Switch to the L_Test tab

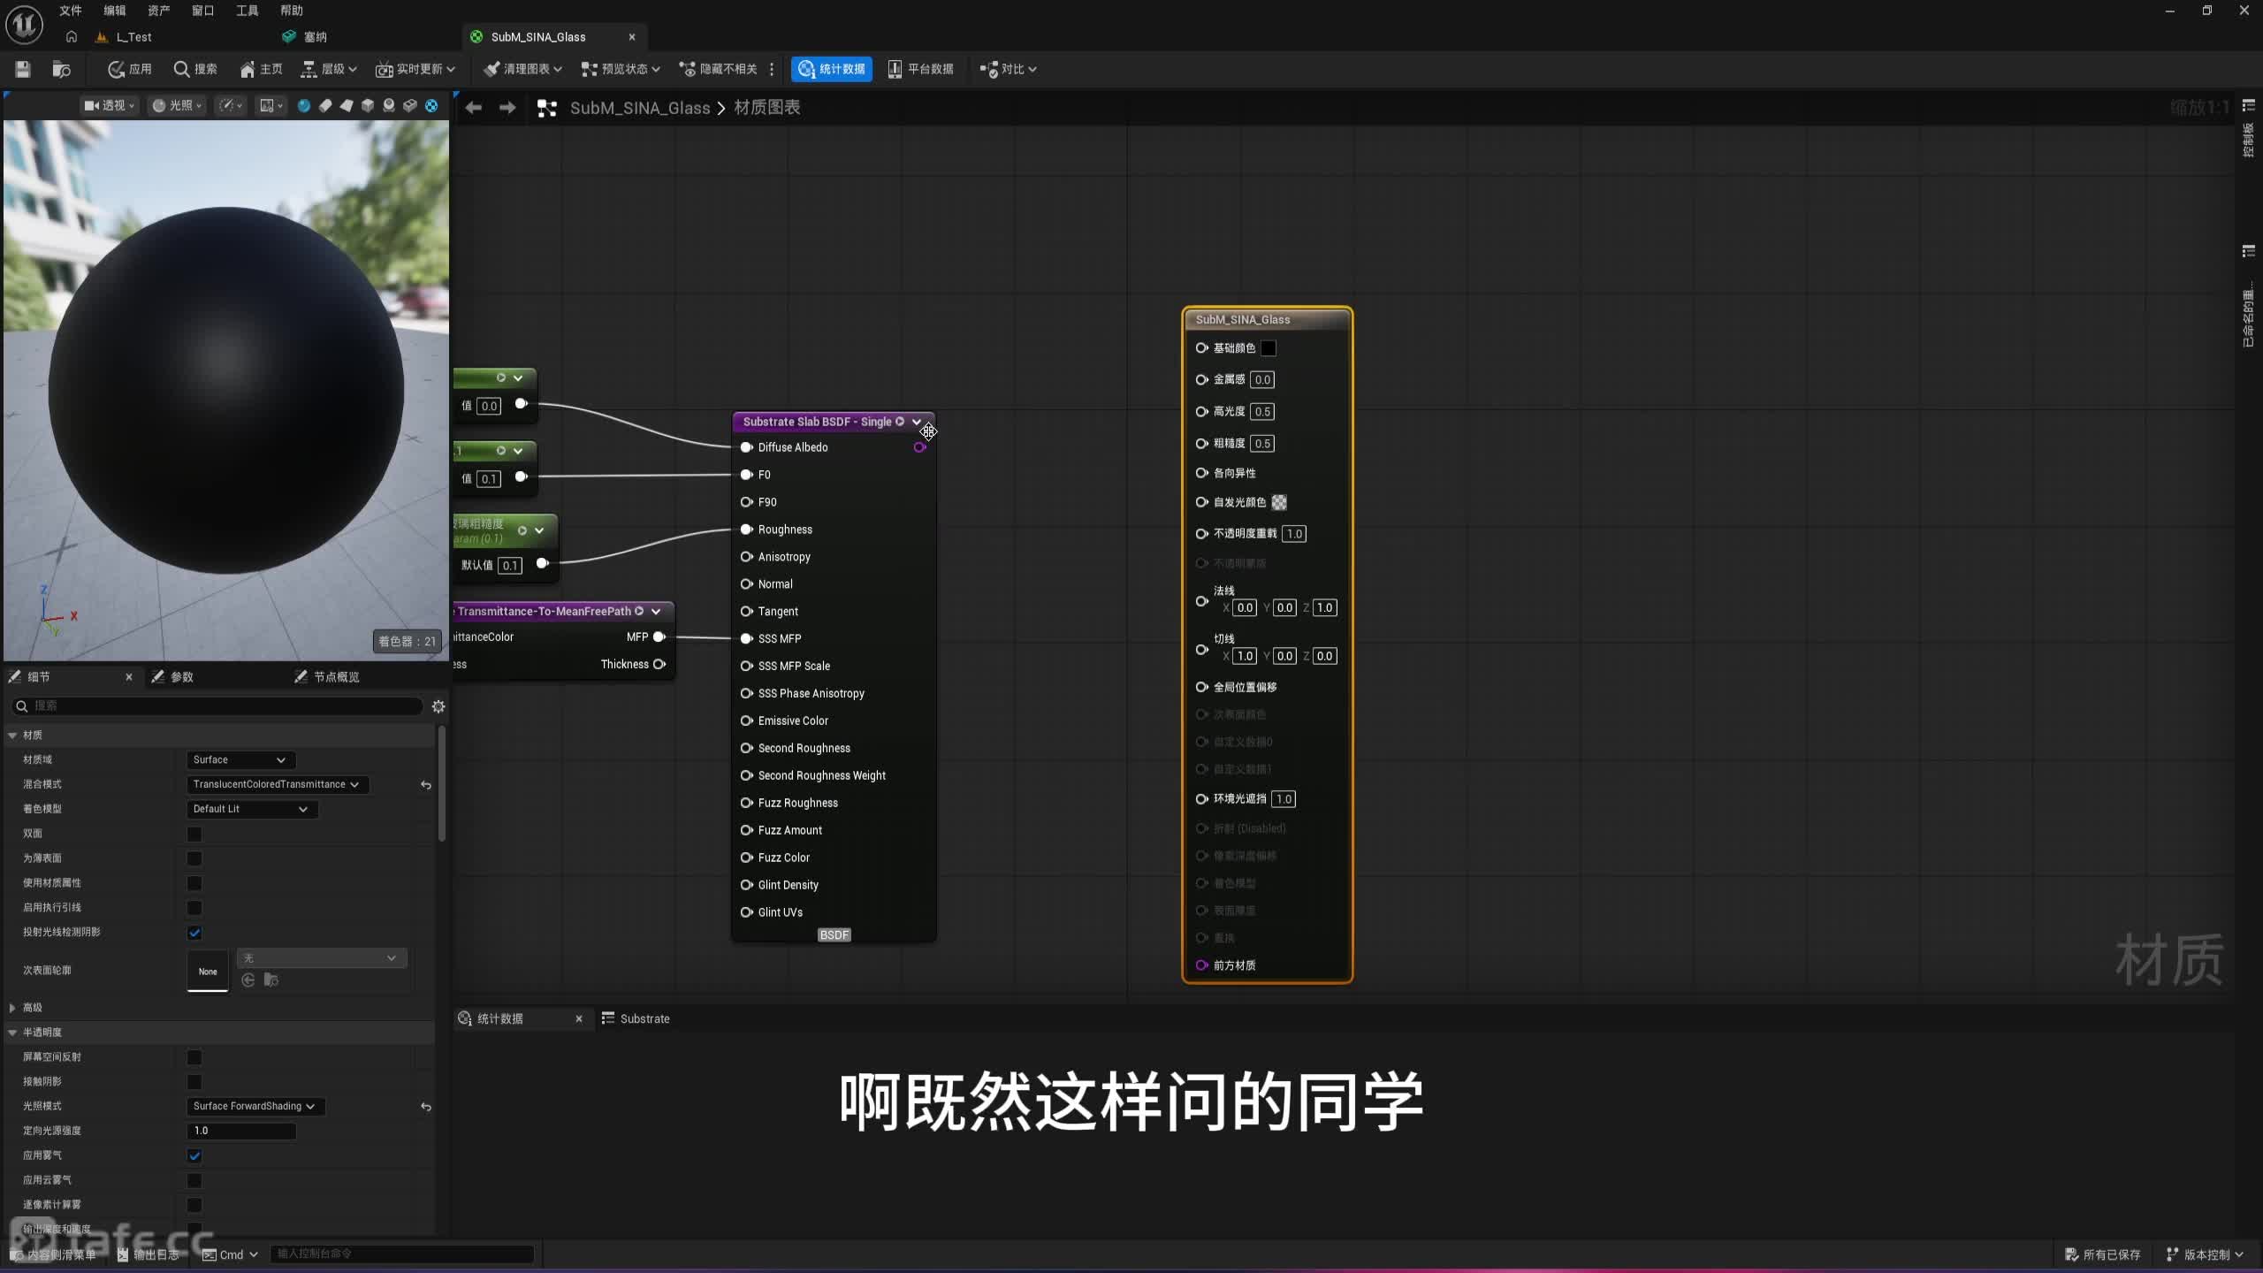click(133, 37)
